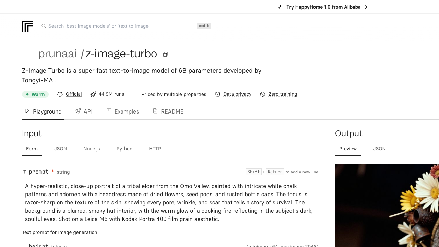Switch to the API tab
The height and width of the screenshot is (247, 439).
tap(84, 111)
